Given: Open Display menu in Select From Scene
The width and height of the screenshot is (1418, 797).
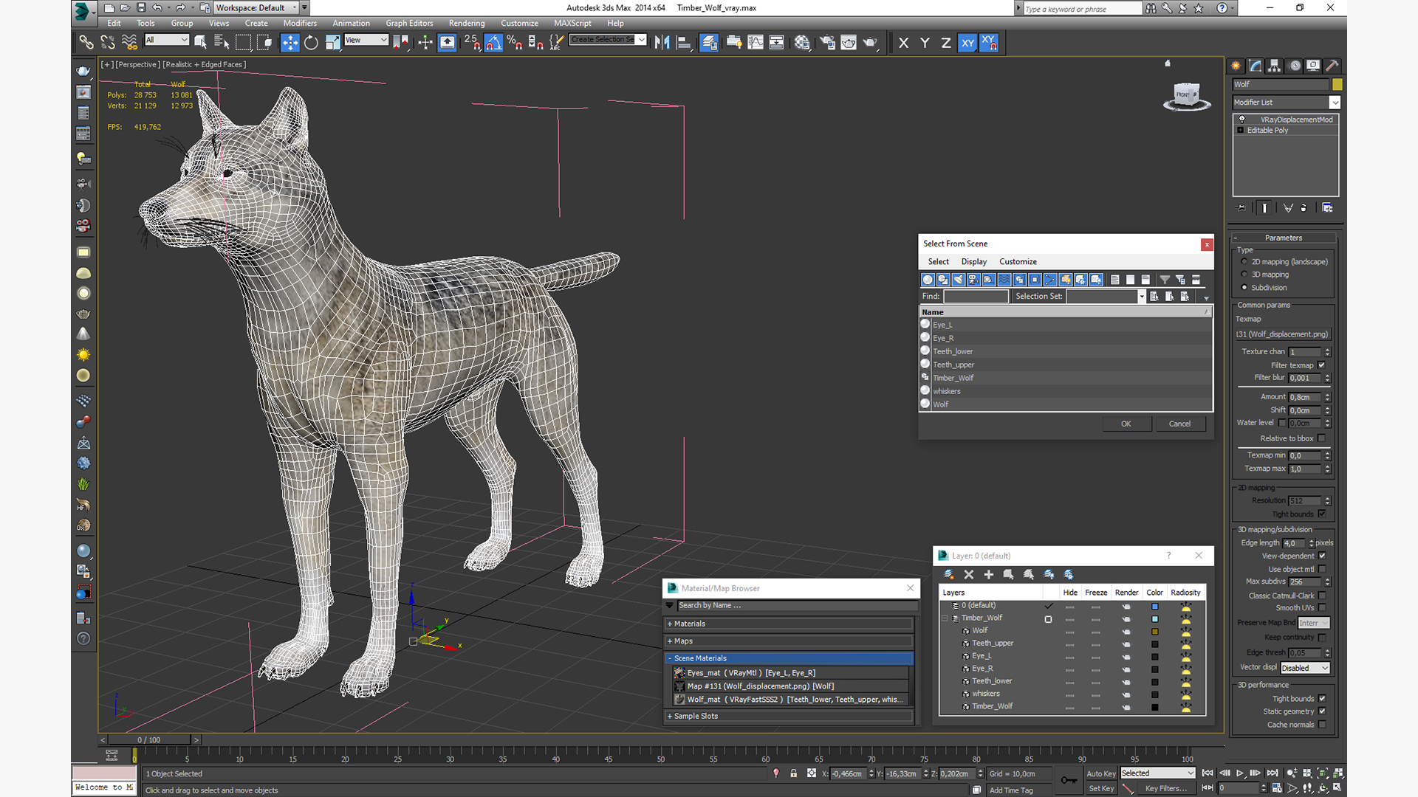Looking at the screenshot, I should click(x=973, y=262).
